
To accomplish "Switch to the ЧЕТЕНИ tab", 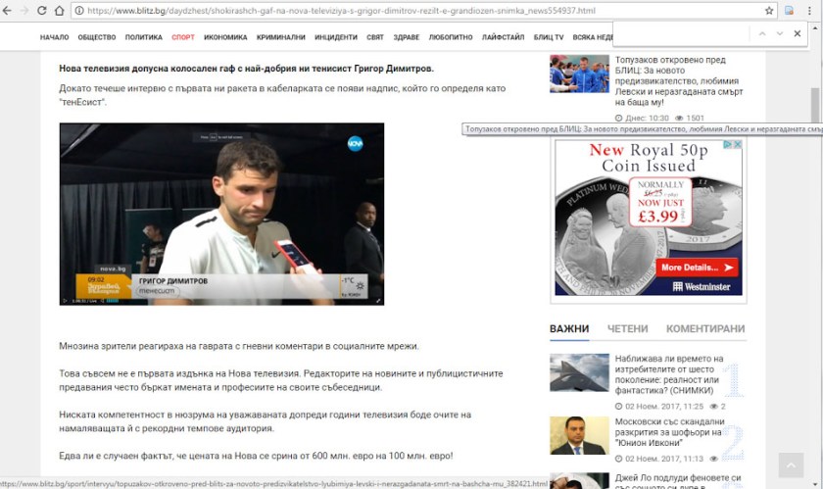I will (x=627, y=329).
